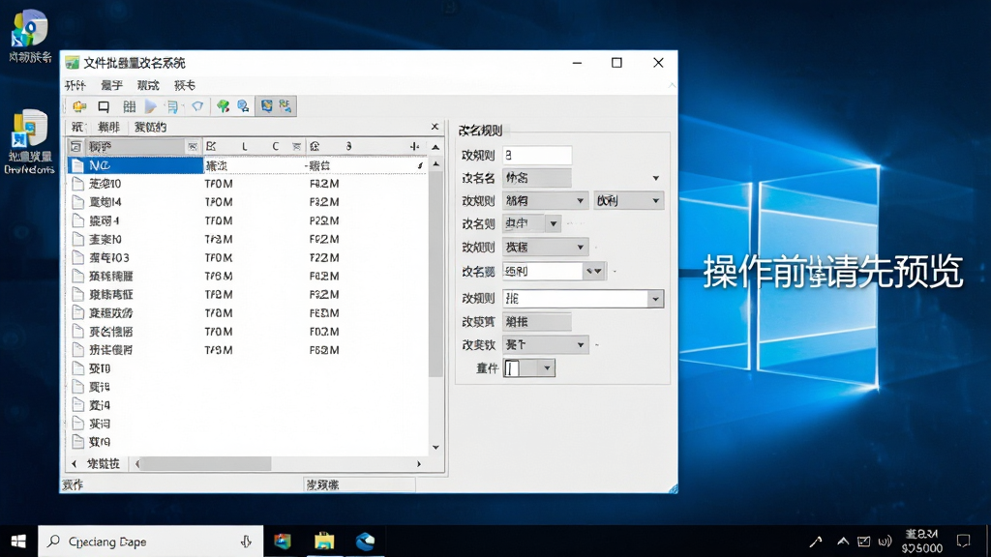Click the yellow folder open icon in toolbar
Image resolution: width=991 pixels, height=557 pixels.
pos(79,106)
